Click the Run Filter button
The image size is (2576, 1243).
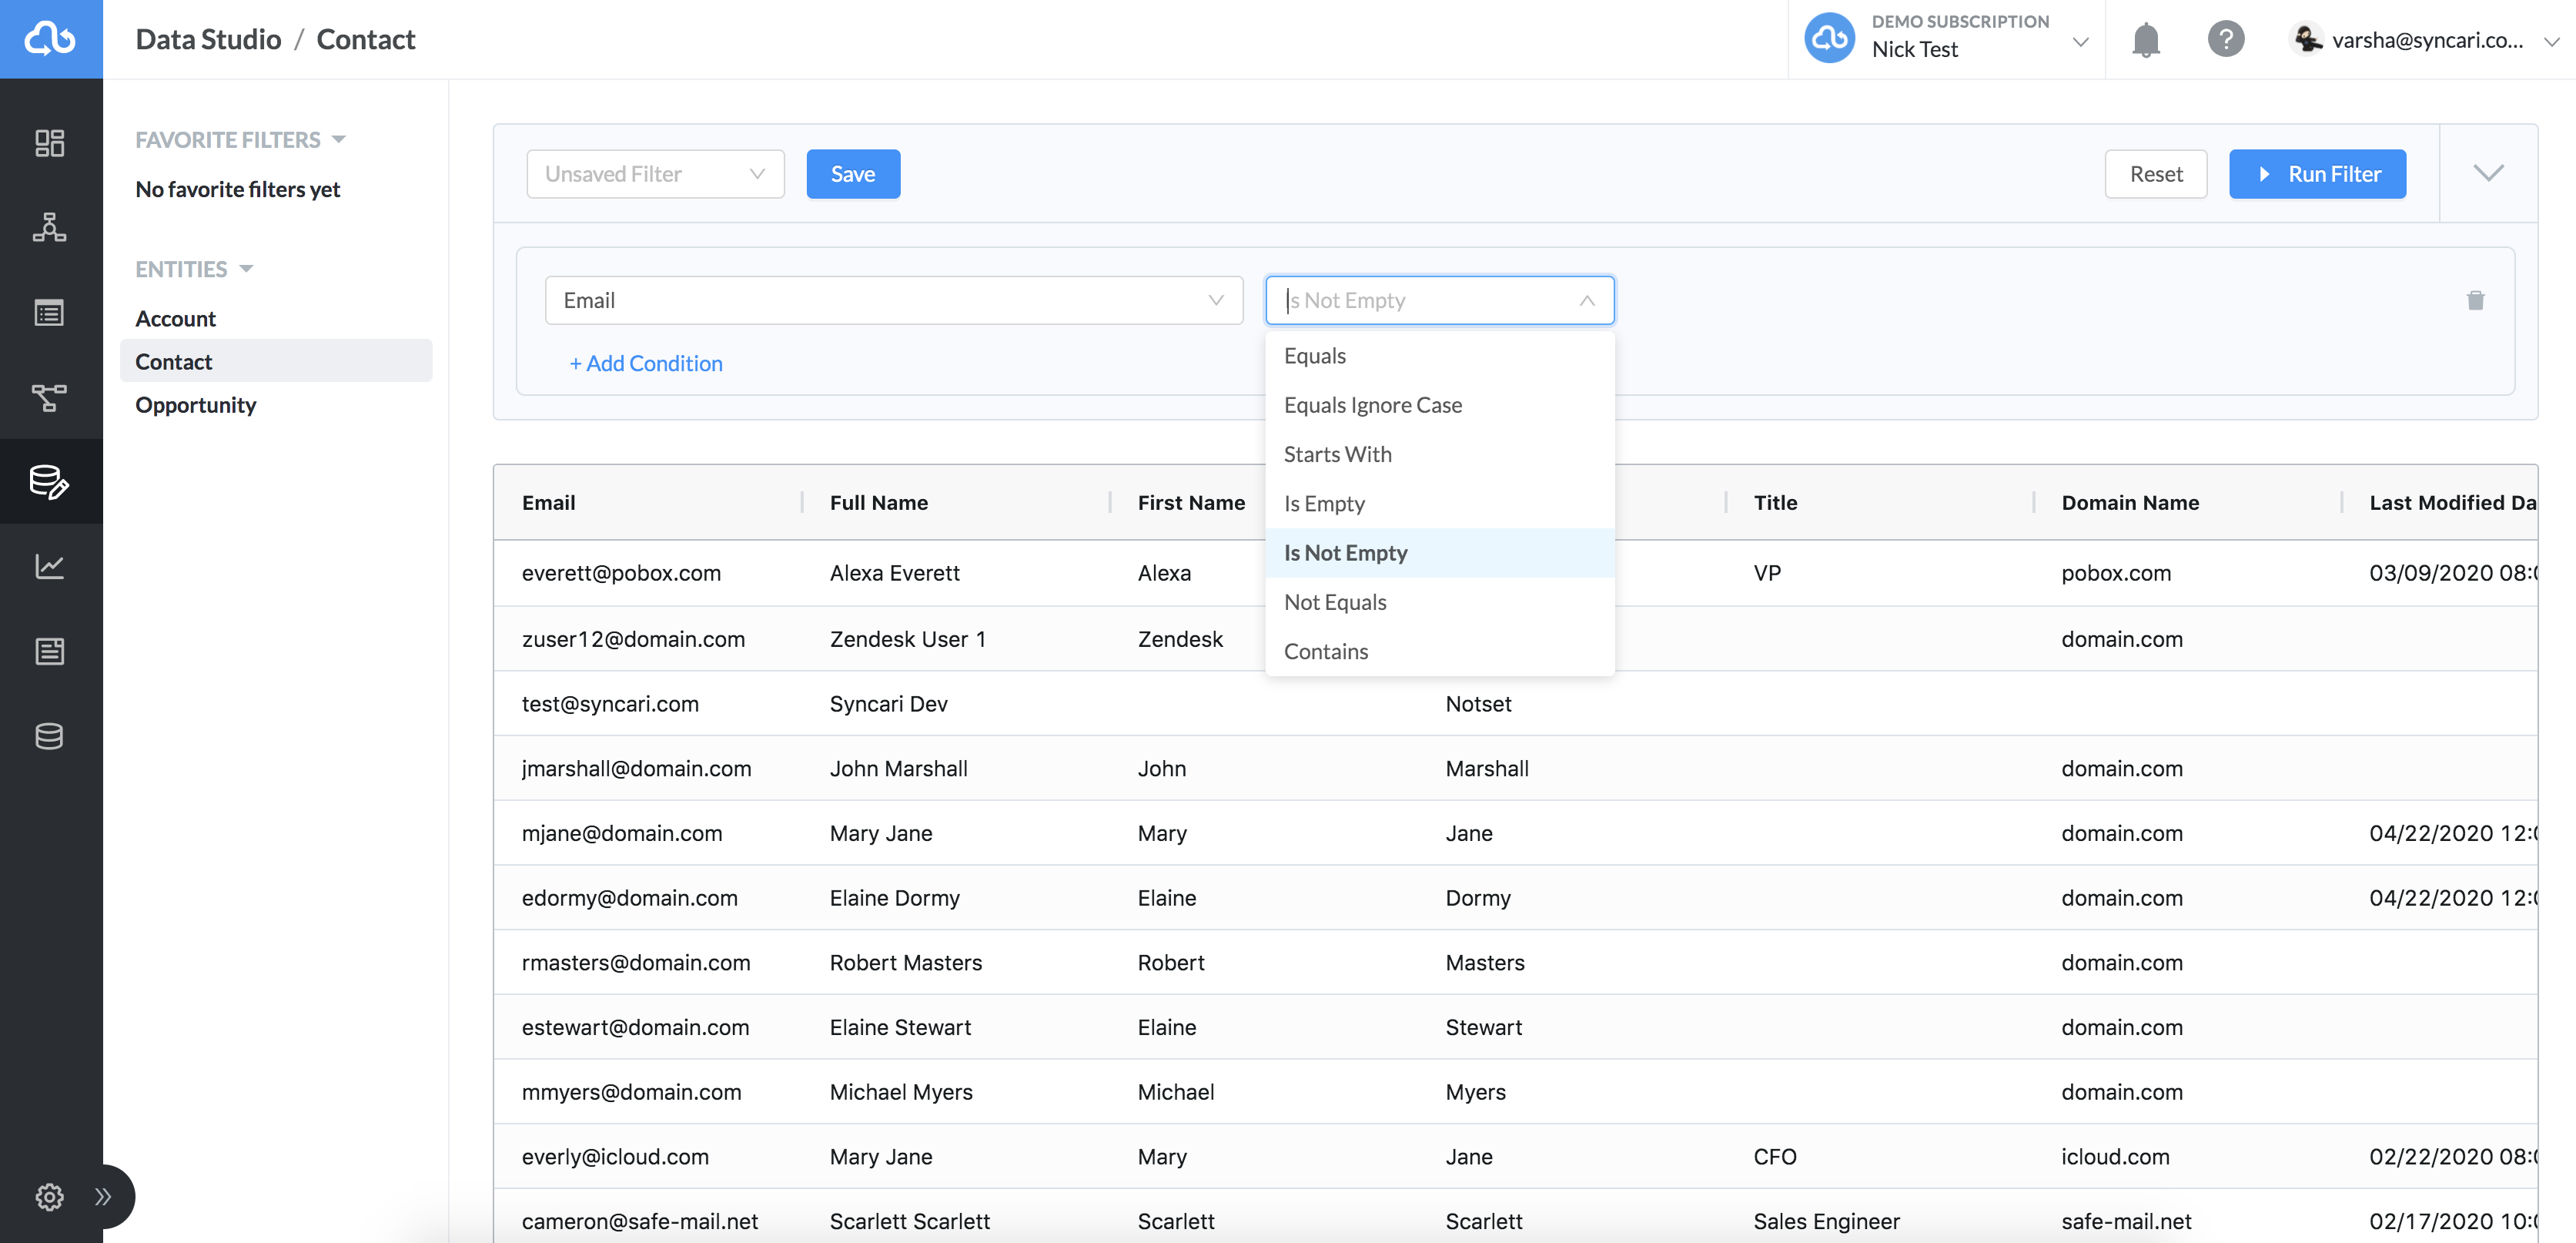2317,174
